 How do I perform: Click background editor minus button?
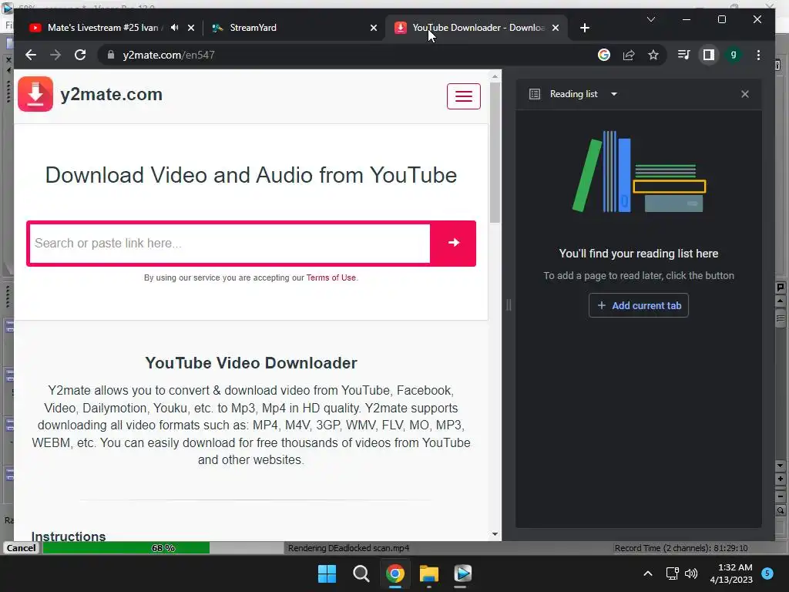click(781, 496)
